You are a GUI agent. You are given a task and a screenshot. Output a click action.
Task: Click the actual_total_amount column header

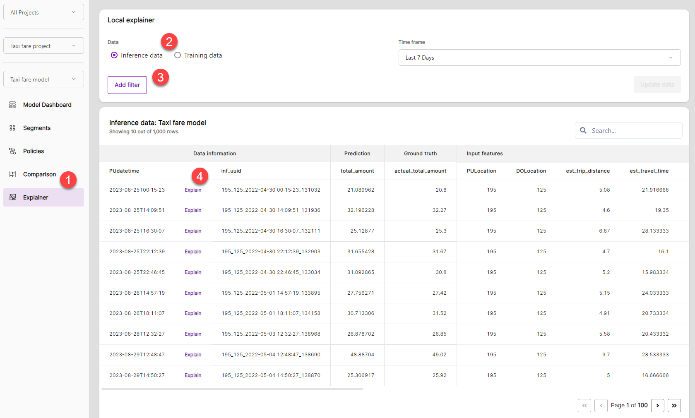420,171
